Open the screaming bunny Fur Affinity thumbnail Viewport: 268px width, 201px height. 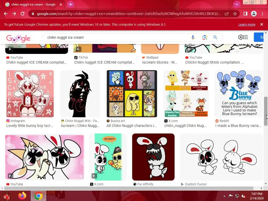pos(153,157)
